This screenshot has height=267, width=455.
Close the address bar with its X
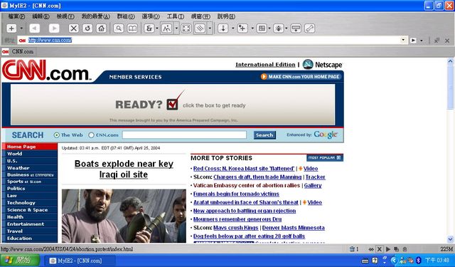coord(447,41)
